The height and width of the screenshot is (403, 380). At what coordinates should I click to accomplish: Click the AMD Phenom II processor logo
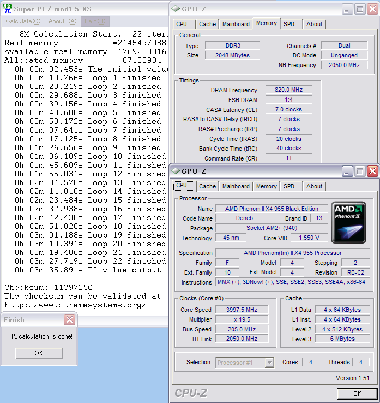tap(348, 222)
